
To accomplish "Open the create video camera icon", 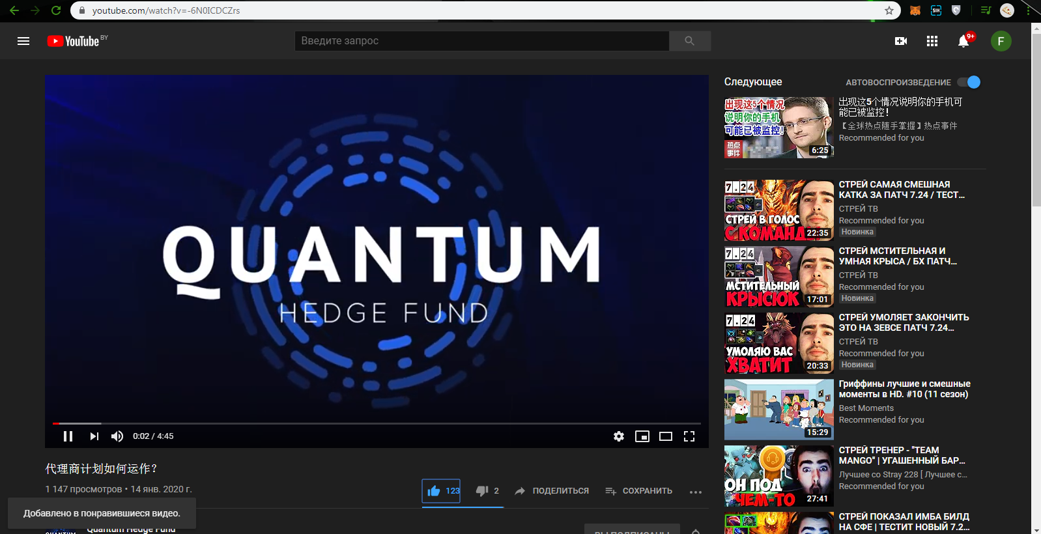I will click(901, 41).
